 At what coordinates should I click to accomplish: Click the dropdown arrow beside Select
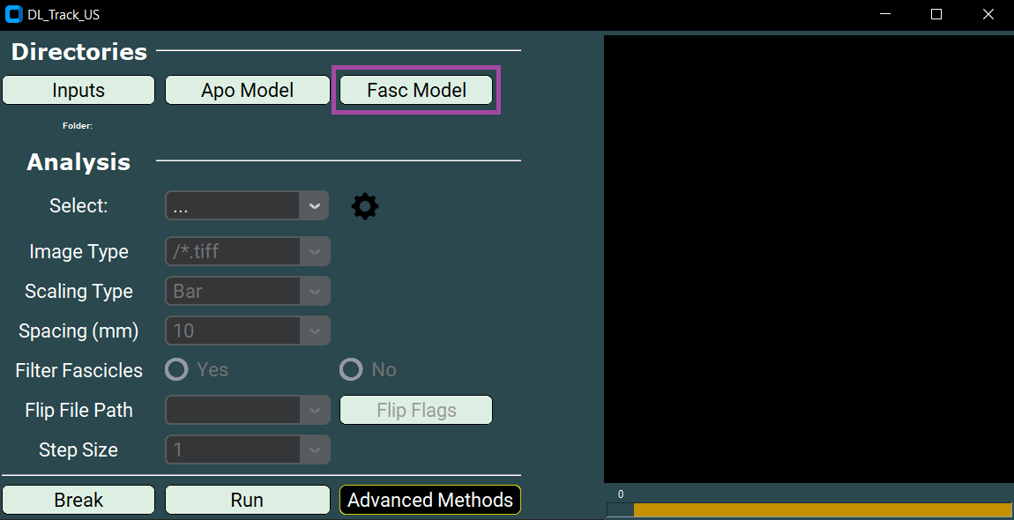[x=314, y=205]
